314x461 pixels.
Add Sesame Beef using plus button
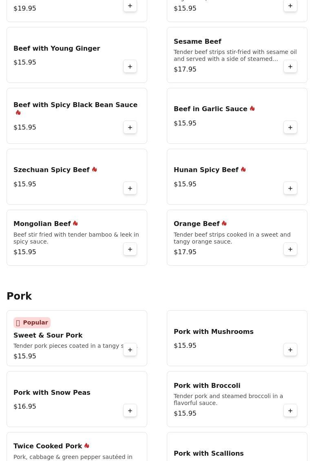(x=290, y=67)
